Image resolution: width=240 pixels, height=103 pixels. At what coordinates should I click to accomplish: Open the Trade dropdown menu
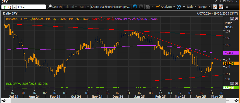(84, 7)
